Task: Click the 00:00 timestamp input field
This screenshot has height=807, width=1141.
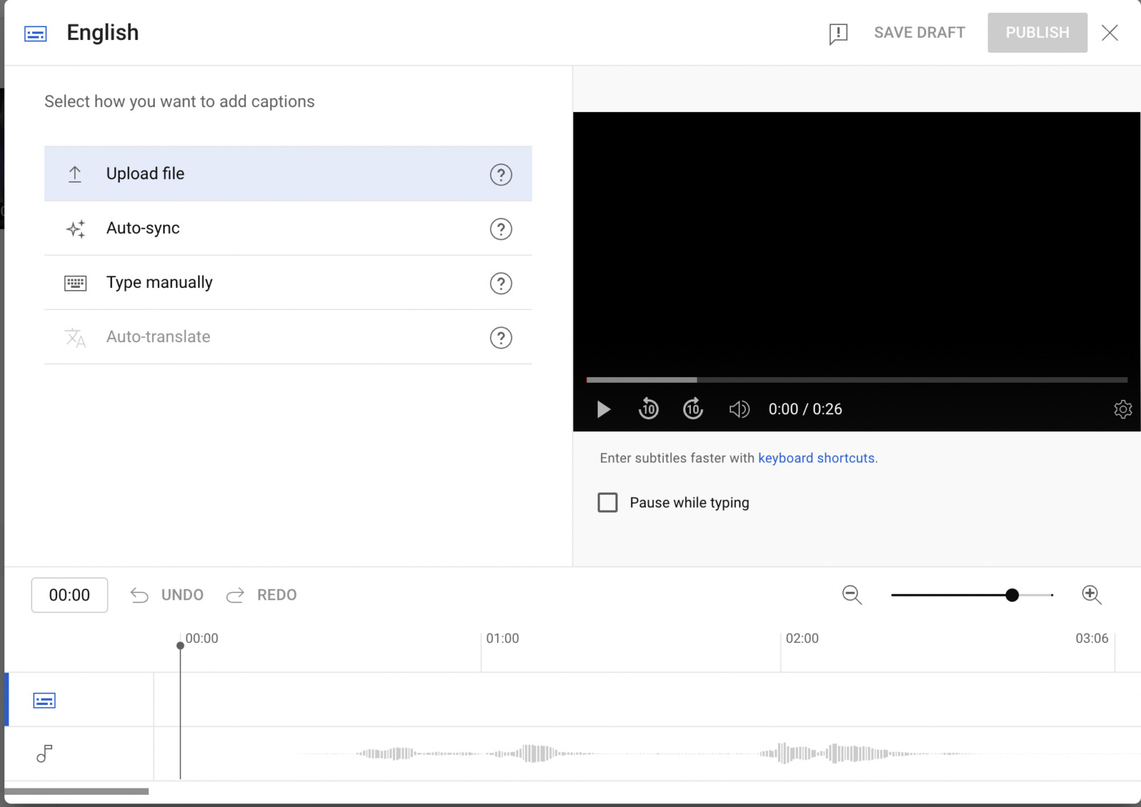Action: [70, 595]
